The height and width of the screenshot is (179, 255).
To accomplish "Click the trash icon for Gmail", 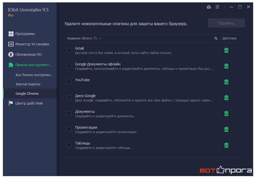I will pos(226,50).
